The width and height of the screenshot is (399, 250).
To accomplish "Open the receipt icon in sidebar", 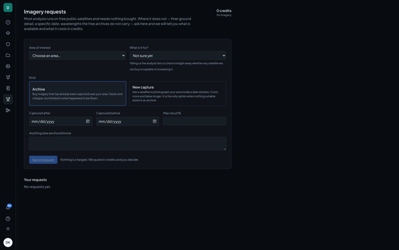I will (8, 88).
